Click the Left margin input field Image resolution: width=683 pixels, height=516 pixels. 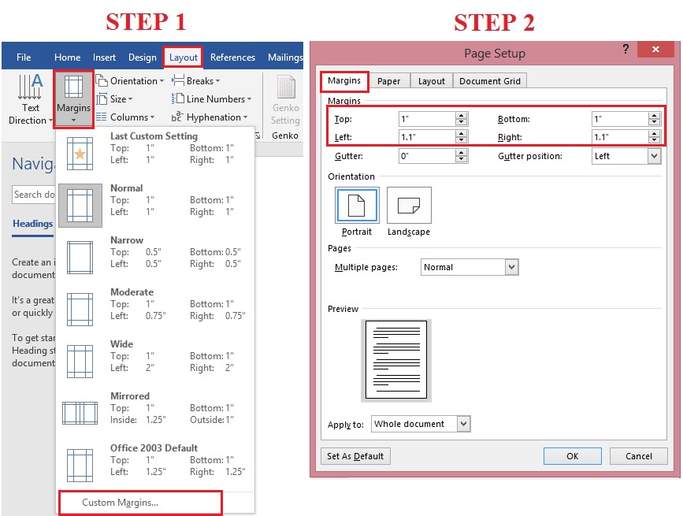426,136
